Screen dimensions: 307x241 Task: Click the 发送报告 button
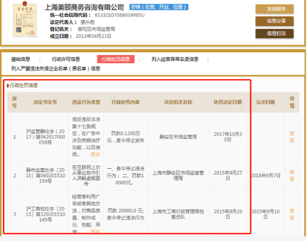[x=274, y=9]
